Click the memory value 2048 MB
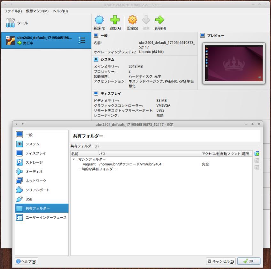Image resolution: width=271 pixels, height=269 pixels. point(135,66)
